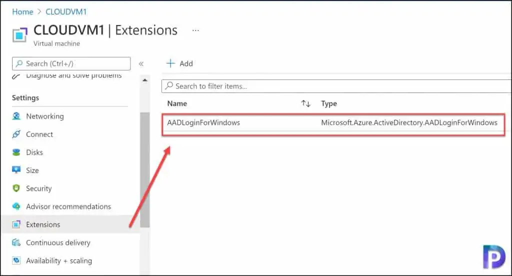The image size is (512, 276).
Task: Focus the Search to filter items field
Action: coord(336,86)
